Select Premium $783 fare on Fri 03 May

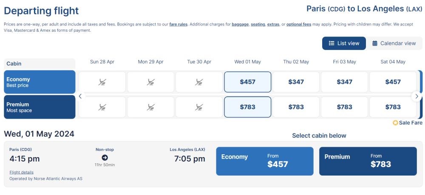pos(345,107)
